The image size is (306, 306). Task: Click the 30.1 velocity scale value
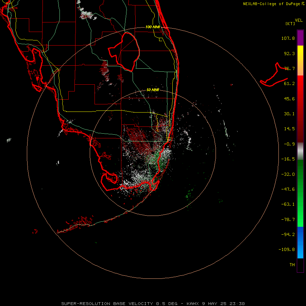[x=289, y=114]
